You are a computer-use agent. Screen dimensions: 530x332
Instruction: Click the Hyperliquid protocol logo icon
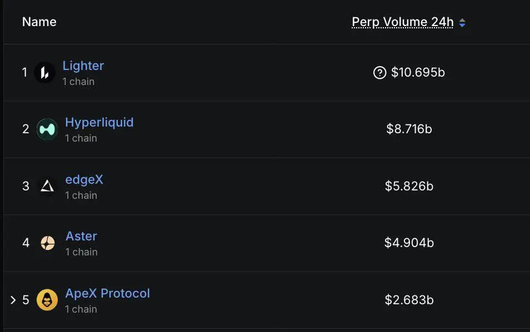pyautogui.click(x=47, y=129)
